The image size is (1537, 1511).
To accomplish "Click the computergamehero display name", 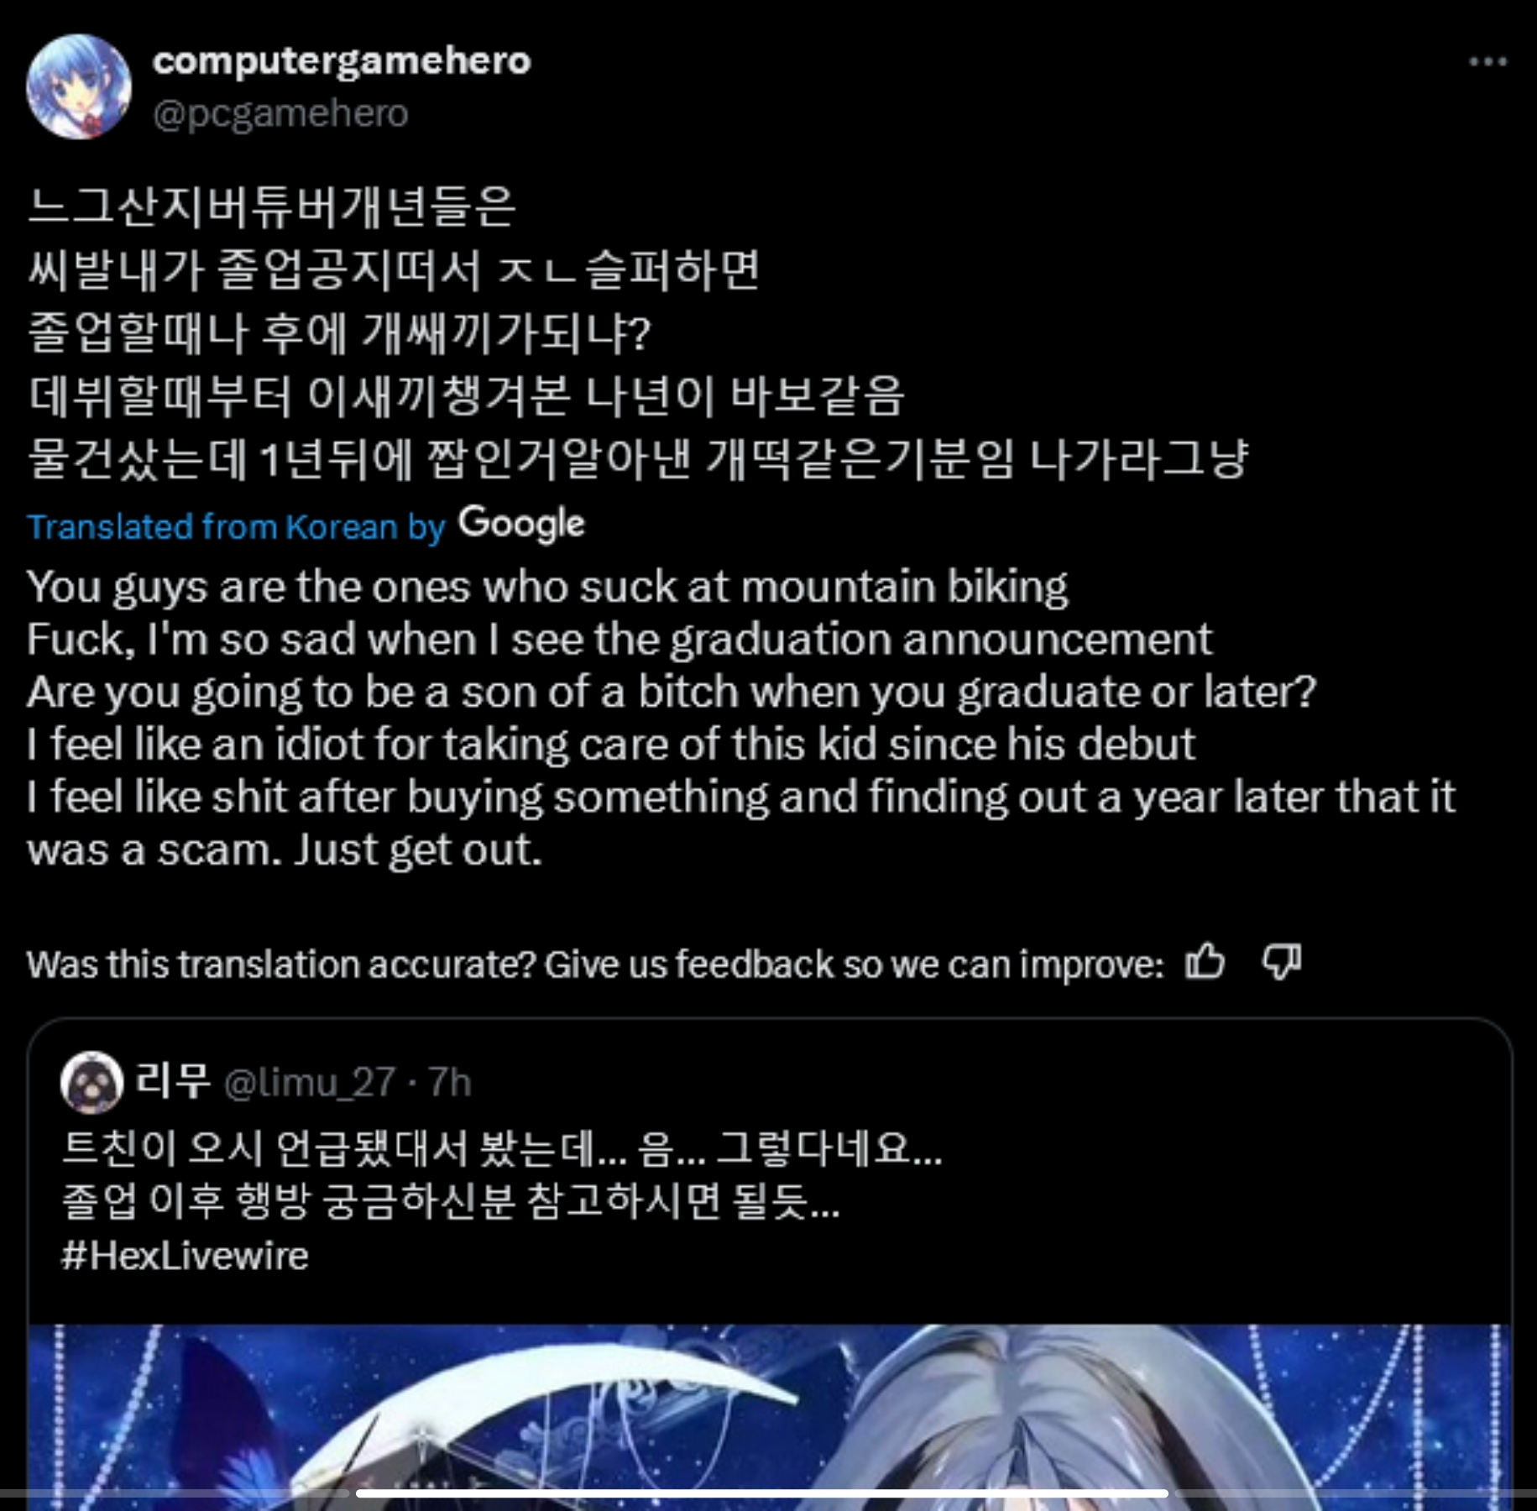I will (342, 61).
